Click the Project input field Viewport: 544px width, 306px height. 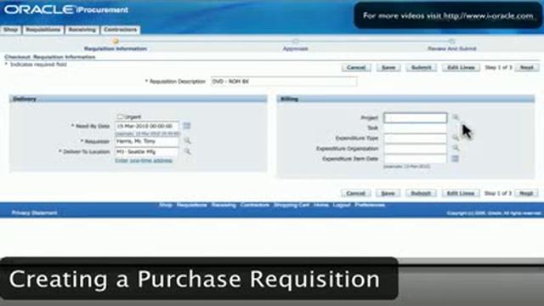pyautogui.click(x=416, y=118)
